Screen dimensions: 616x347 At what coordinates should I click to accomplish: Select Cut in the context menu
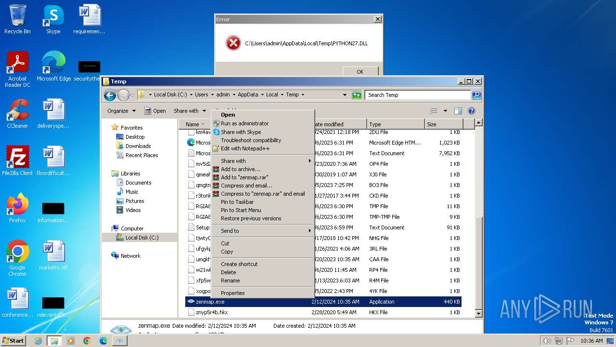(263, 243)
